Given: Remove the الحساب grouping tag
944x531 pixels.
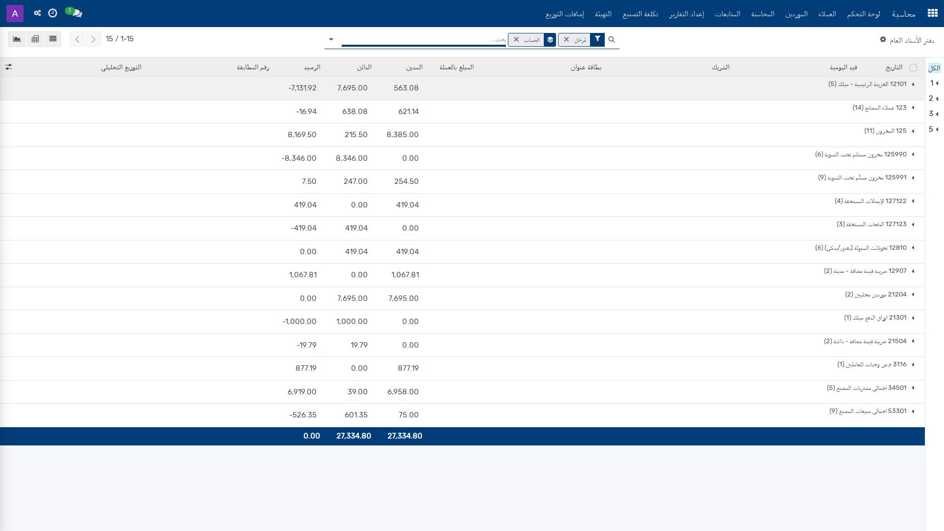Looking at the screenshot, I should (x=516, y=40).
